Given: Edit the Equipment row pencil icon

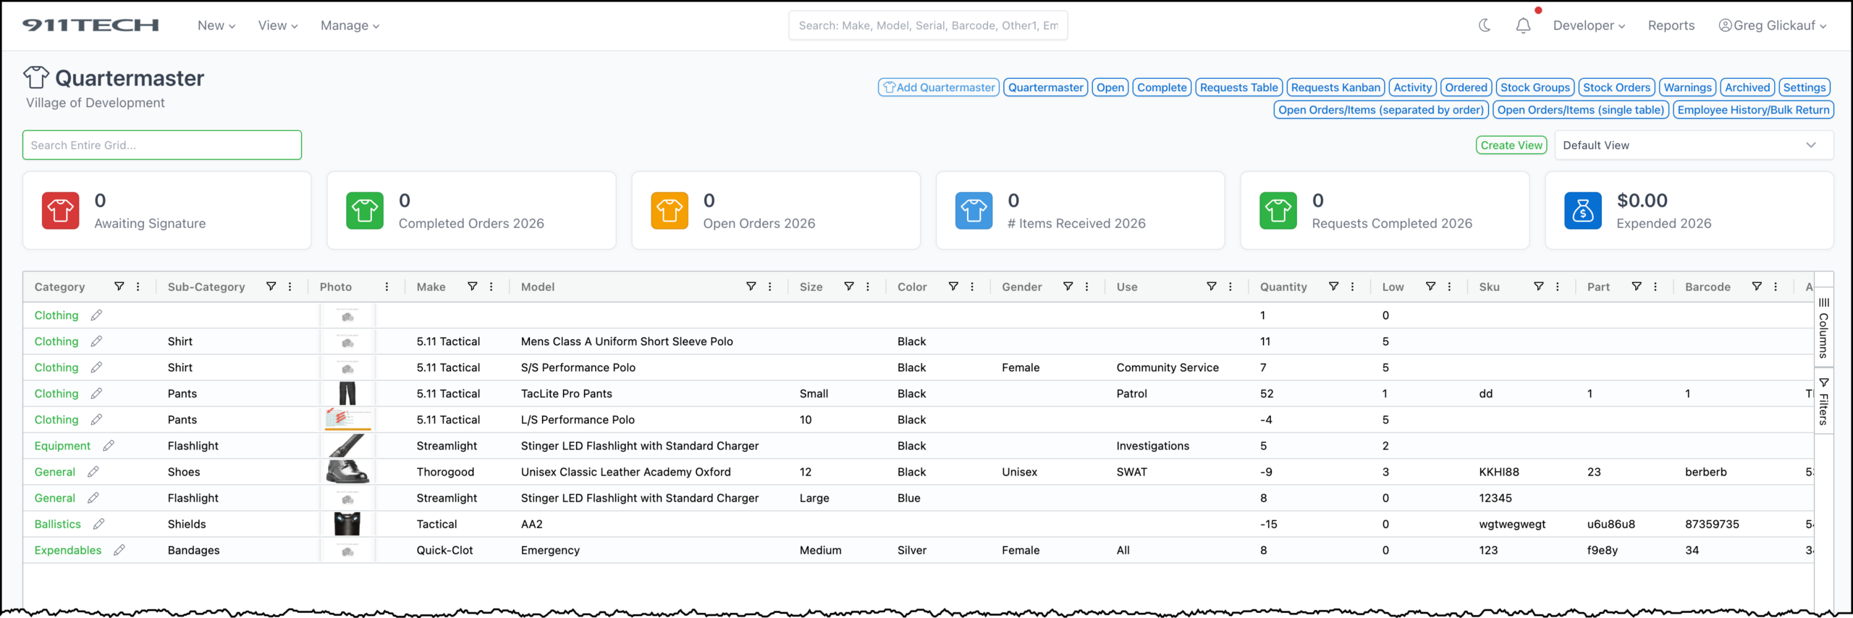Looking at the screenshot, I should (x=109, y=446).
